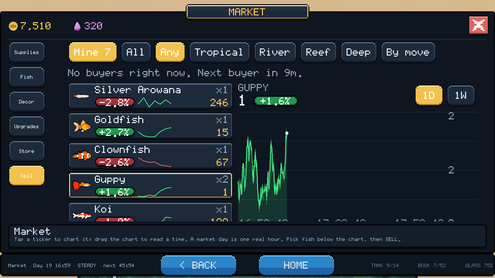Open the Fish category
The image size is (495, 278).
tap(27, 77)
